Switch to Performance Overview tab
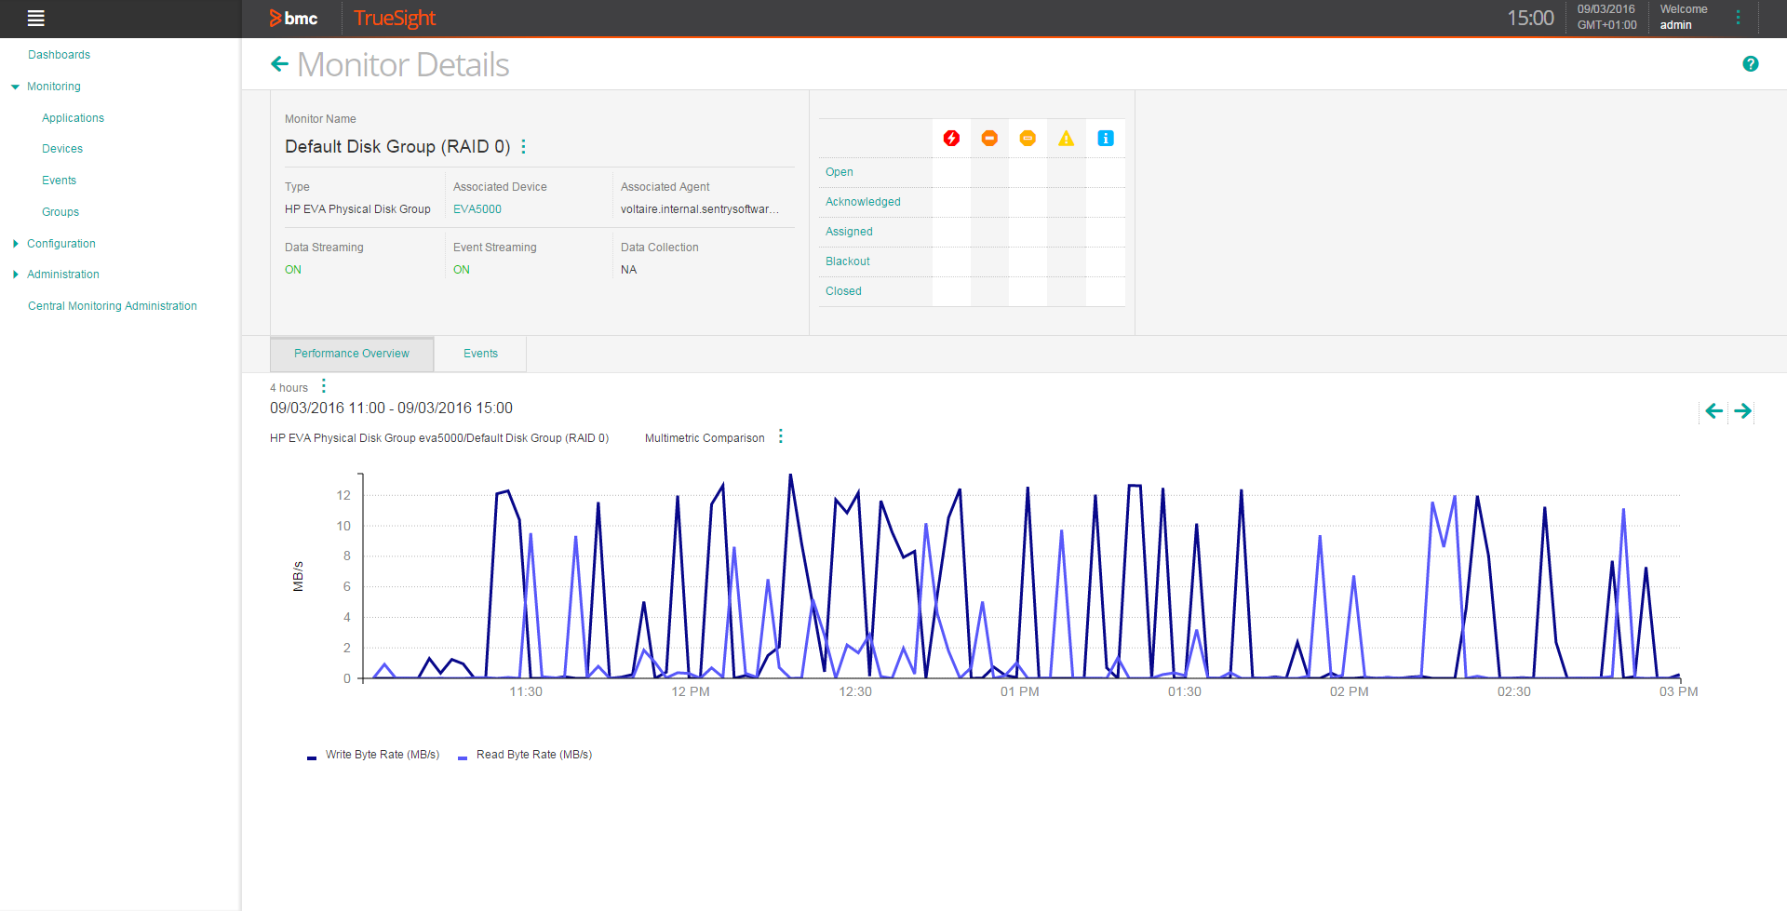1787x911 pixels. click(x=352, y=354)
